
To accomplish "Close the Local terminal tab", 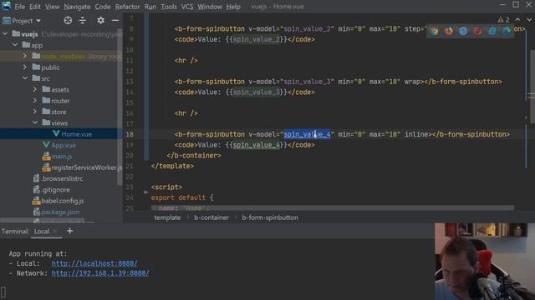I will coord(54,232).
